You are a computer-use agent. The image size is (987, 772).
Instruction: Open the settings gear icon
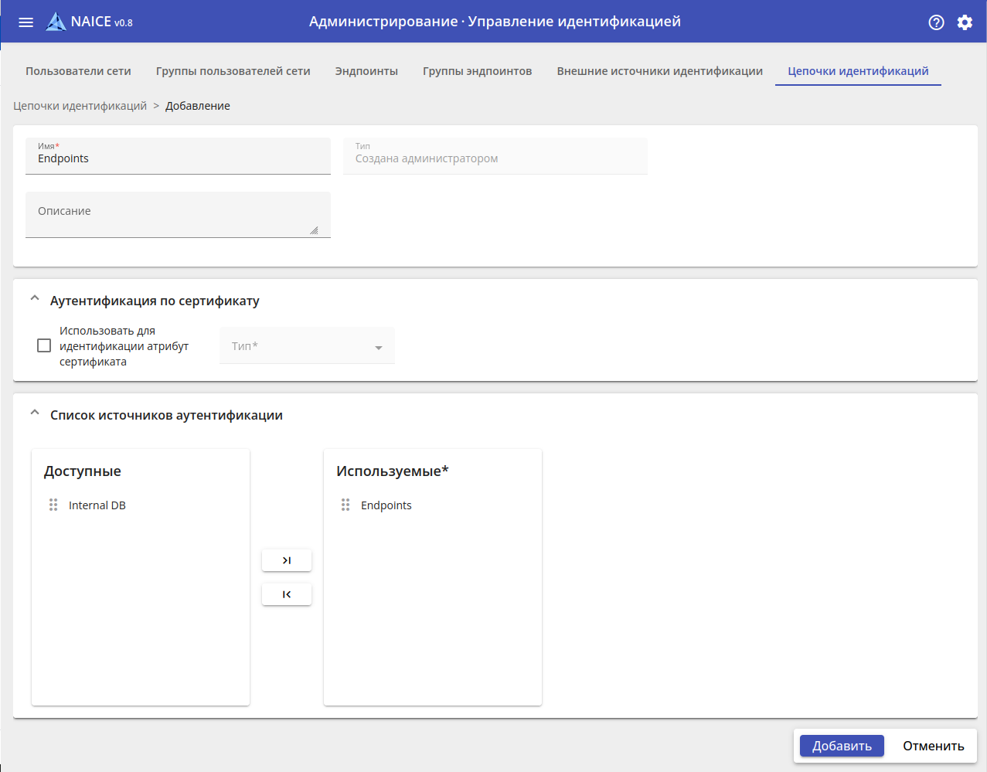(x=965, y=22)
